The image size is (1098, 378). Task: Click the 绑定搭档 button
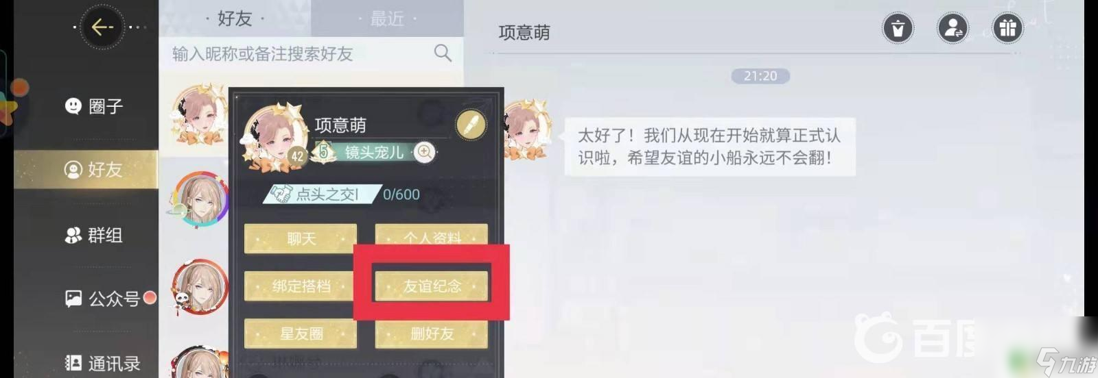pos(301,286)
